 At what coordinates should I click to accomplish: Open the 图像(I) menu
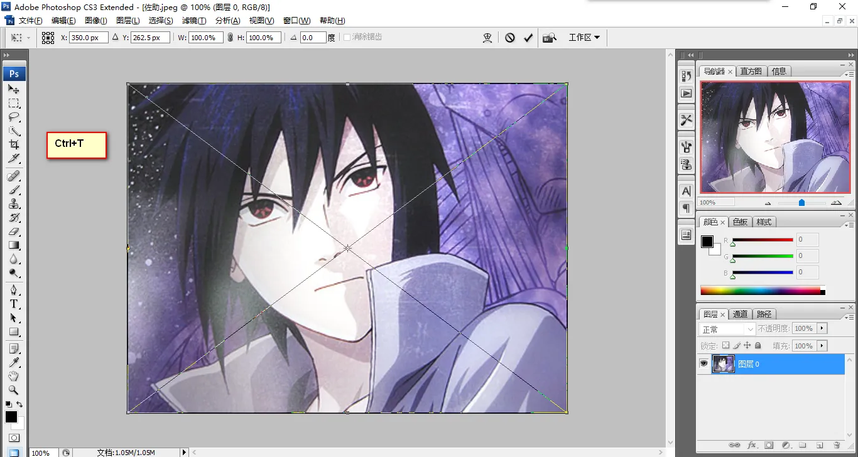96,21
